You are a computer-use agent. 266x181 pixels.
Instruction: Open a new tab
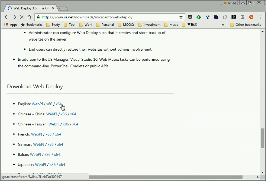click(63, 8)
